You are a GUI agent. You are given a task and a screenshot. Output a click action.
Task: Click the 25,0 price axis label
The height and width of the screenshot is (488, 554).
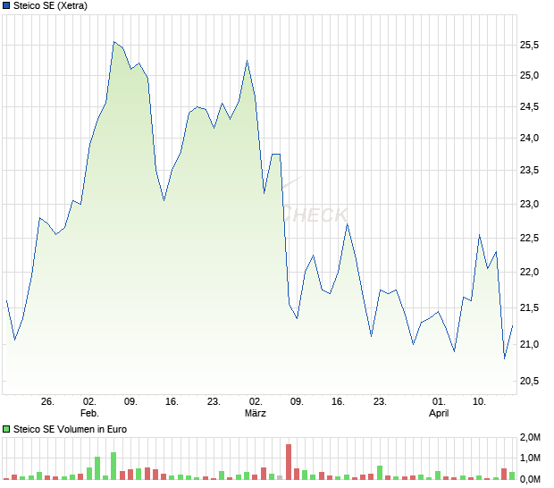(x=529, y=75)
